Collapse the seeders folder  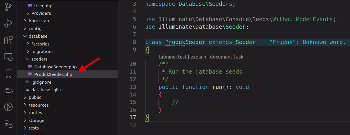tap(39, 59)
